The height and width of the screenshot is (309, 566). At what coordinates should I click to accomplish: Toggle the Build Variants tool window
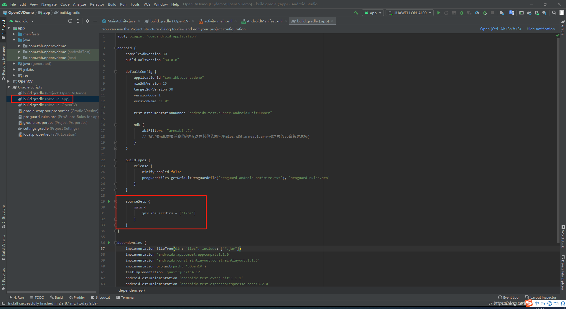pyautogui.click(x=4, y=248)
